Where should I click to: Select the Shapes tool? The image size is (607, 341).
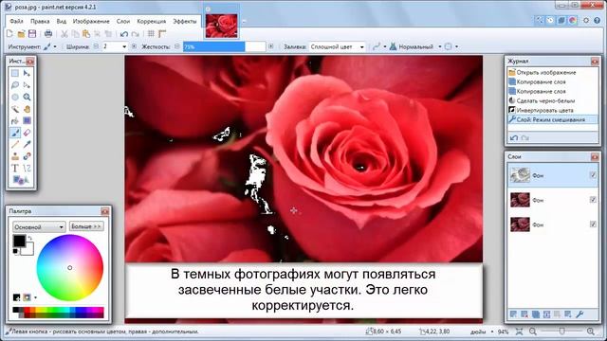[20, 180]
